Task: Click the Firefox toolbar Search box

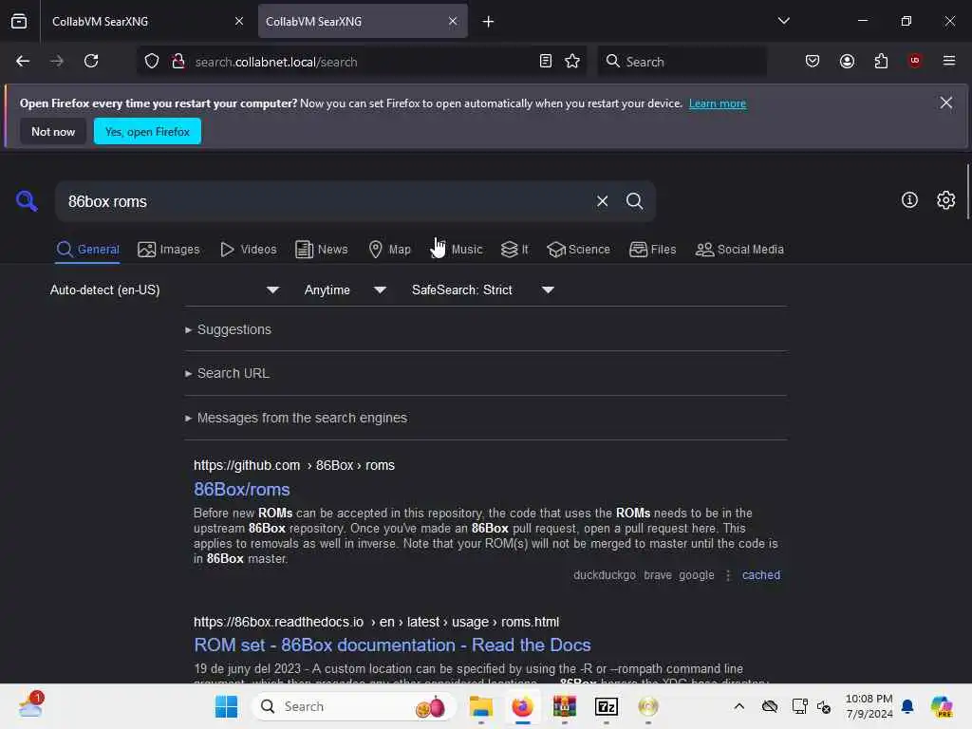Action: coord(682,62)
